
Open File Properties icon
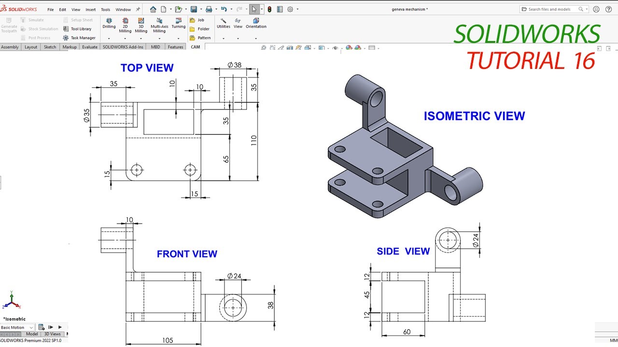pyautogui.click(x=280, y=9)
